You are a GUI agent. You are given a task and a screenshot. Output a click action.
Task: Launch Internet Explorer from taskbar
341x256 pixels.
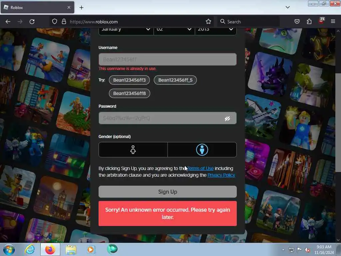[x=30, y=249]
